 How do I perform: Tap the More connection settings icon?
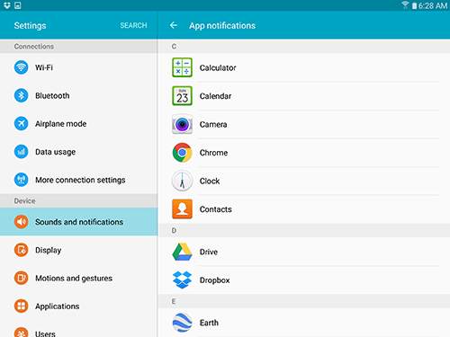click(21, 180)
